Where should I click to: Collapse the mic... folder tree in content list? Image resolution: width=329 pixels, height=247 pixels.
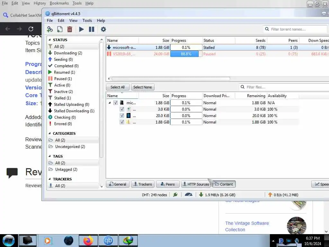tap(110, 103)
